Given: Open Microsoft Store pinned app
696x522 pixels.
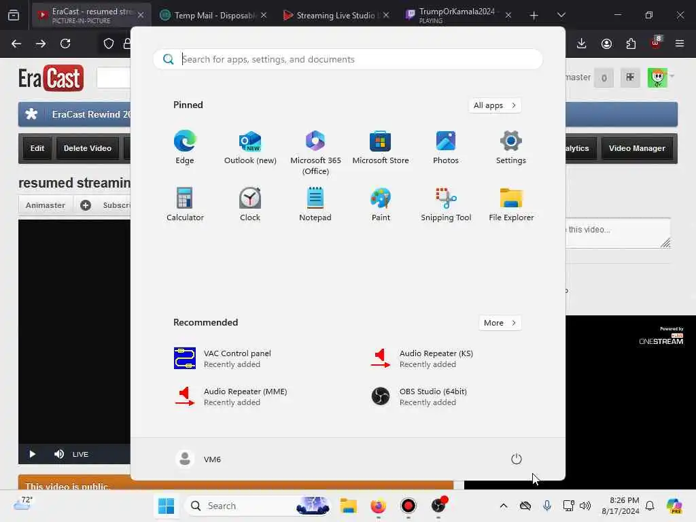Looking at the screenshot, I should [x=381, y=147].
